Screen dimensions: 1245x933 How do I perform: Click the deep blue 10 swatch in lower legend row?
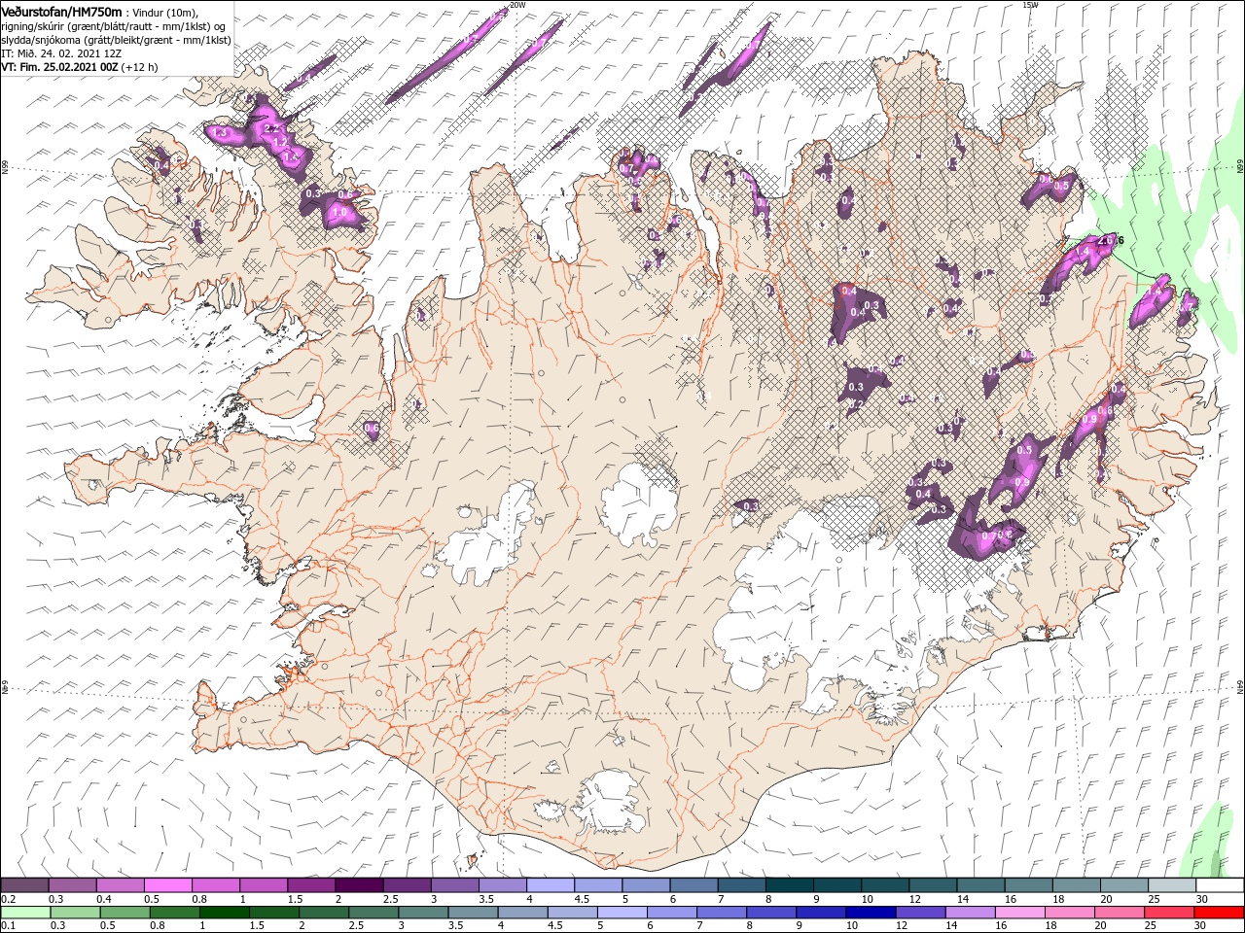[x=871, y=913]
